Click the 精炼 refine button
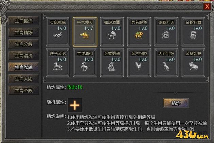This screenshot has height=143, width=214. [x=176, y=103]
